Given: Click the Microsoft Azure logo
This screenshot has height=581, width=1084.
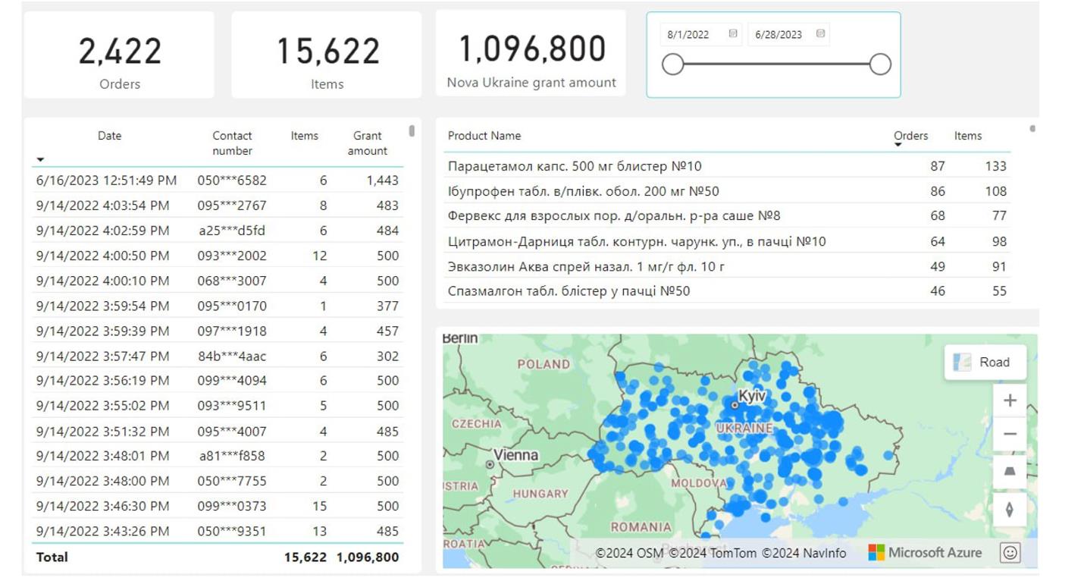Looking at the screenshot, I should (x=925, y=553).
